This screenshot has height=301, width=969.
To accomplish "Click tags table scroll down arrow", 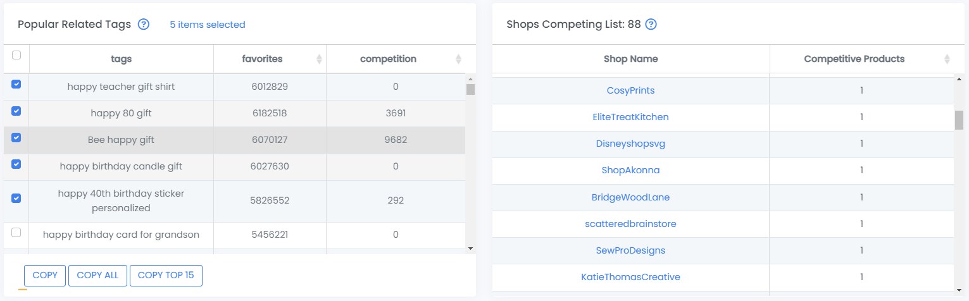I will coord(470,249).
